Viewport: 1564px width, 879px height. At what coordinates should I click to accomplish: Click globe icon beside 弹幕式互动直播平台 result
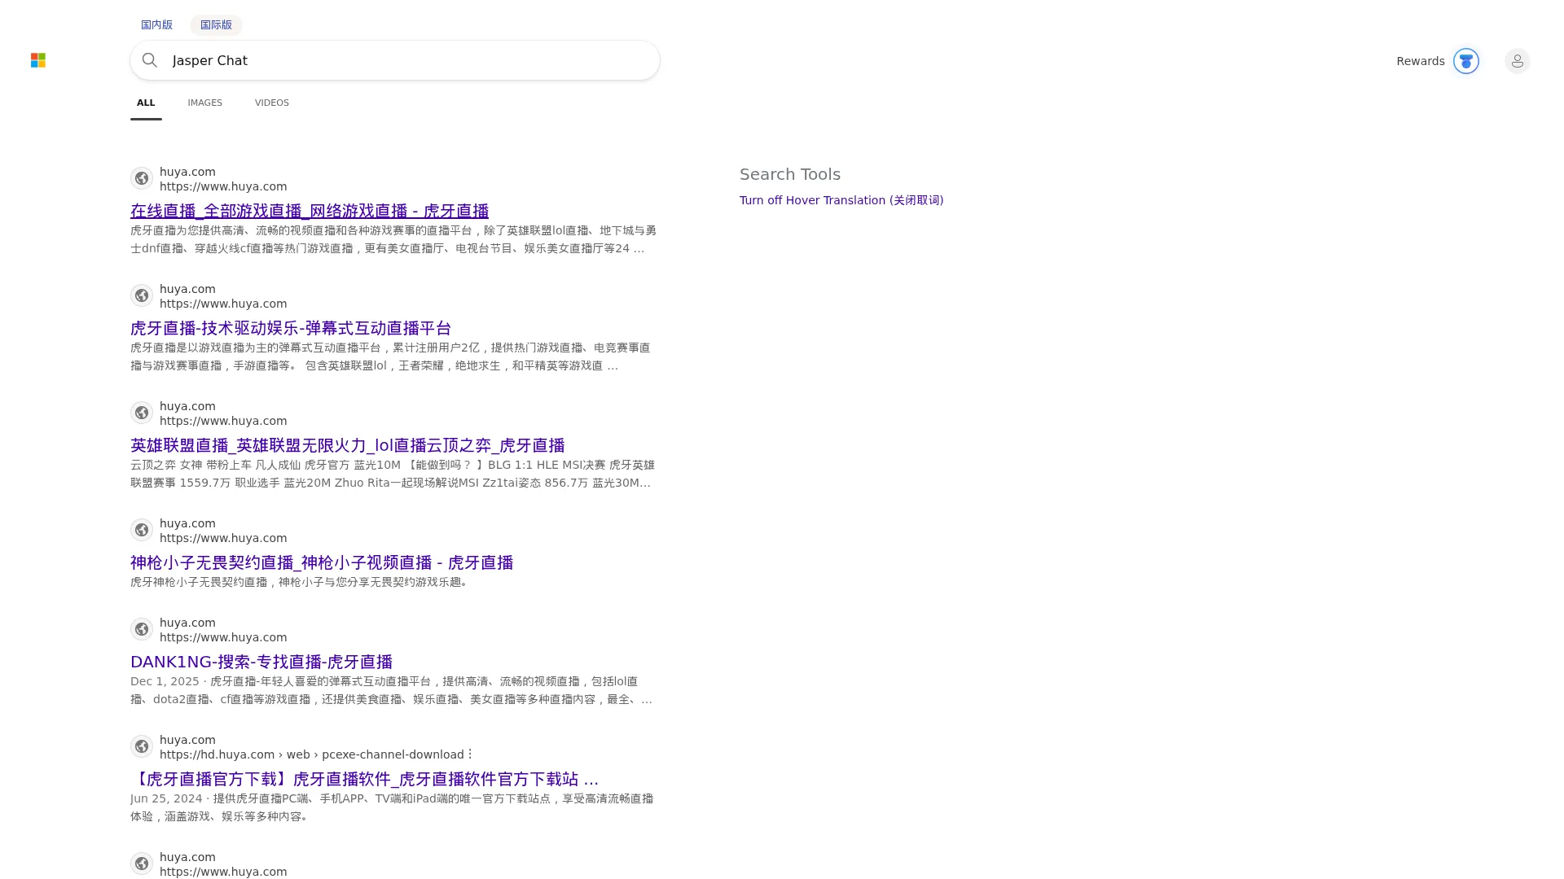tap(142, 295)
